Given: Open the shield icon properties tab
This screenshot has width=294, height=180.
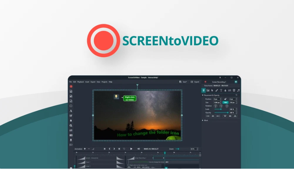Looking at the screenshot, I should point(234,90).
